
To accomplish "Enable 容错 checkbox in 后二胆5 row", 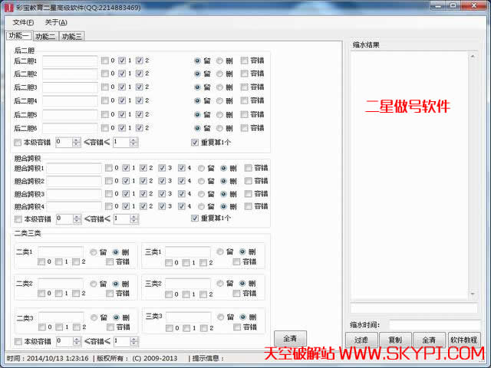I will point(245,113).
